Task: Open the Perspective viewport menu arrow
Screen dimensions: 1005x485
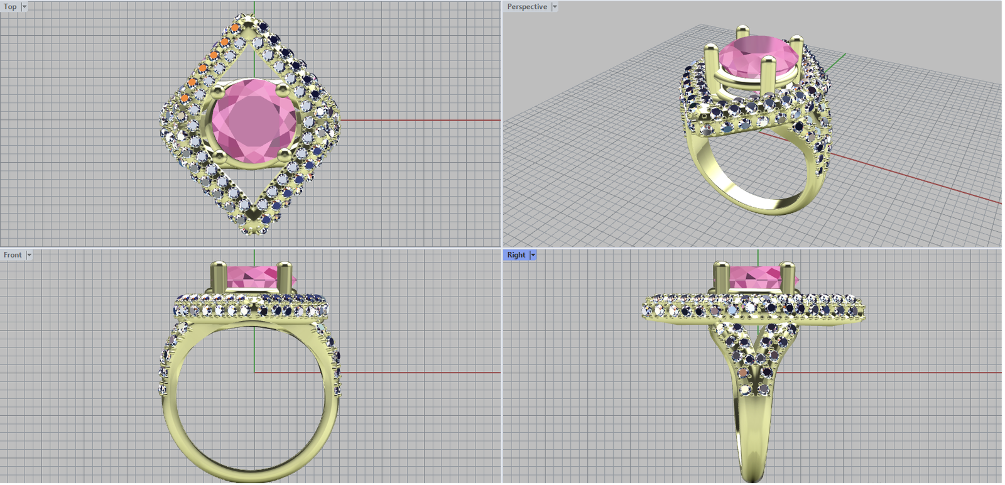Action: [x=555, y=7]
